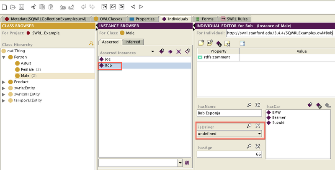The height and width of the screenshot is (170, 335).
Task: Switch to the Properties tab
Action: click(x=142, y=19)
